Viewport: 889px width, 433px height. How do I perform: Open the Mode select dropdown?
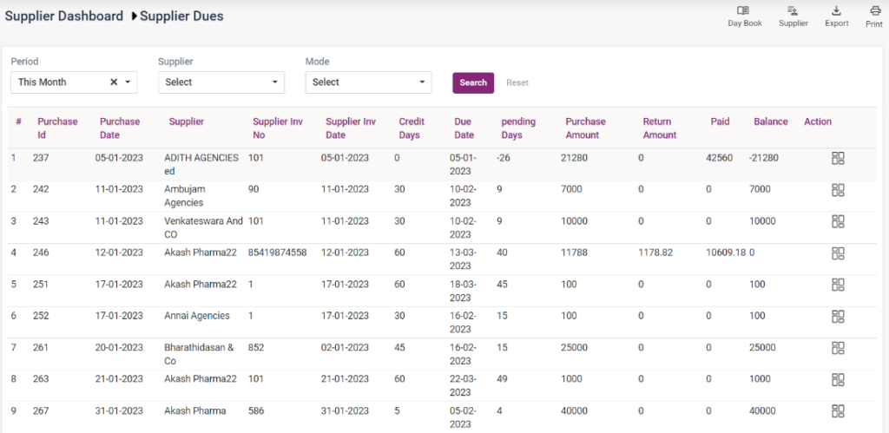[x=368, y=82]
